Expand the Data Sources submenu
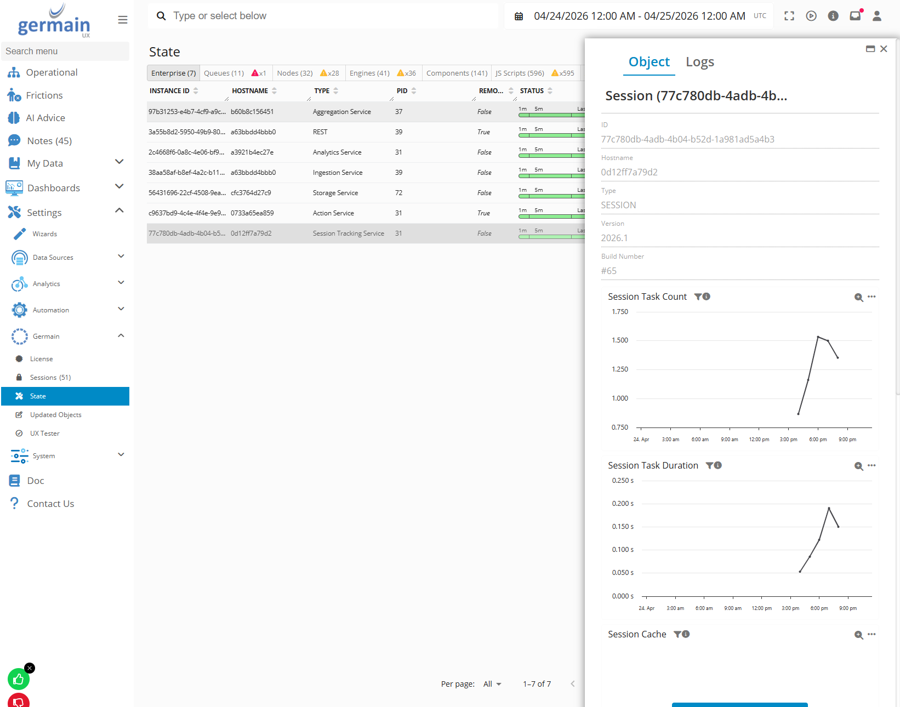The image size is (900, 707). pos(121,256)
